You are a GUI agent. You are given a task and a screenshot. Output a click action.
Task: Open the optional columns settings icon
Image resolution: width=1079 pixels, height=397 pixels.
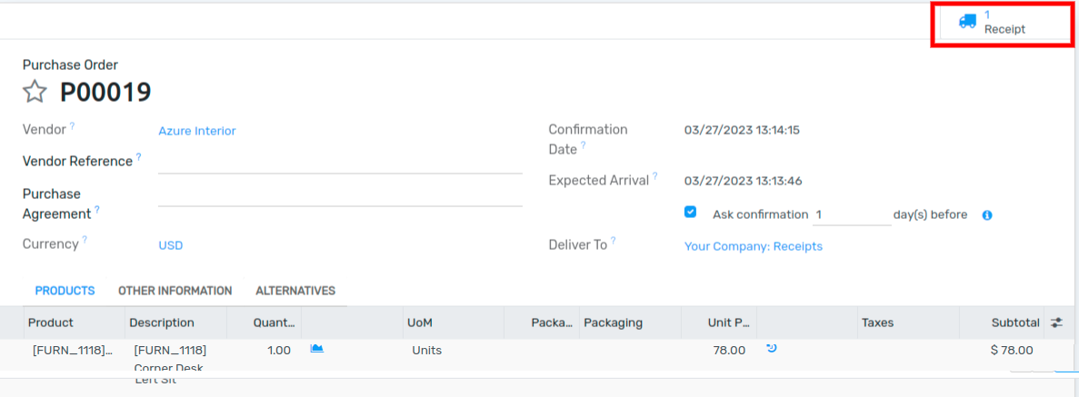coord(1056,322)
